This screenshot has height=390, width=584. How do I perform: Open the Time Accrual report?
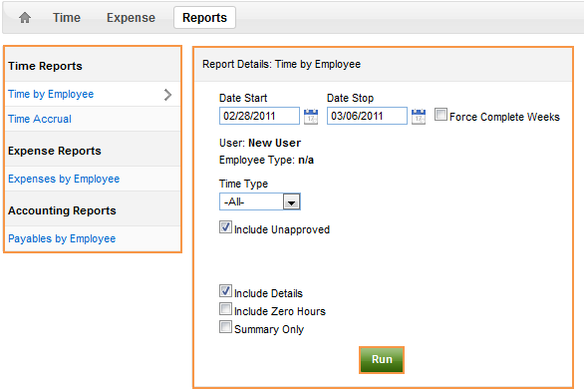40,119
